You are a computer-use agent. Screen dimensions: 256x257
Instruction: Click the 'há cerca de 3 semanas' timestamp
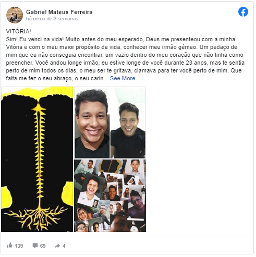52,19
